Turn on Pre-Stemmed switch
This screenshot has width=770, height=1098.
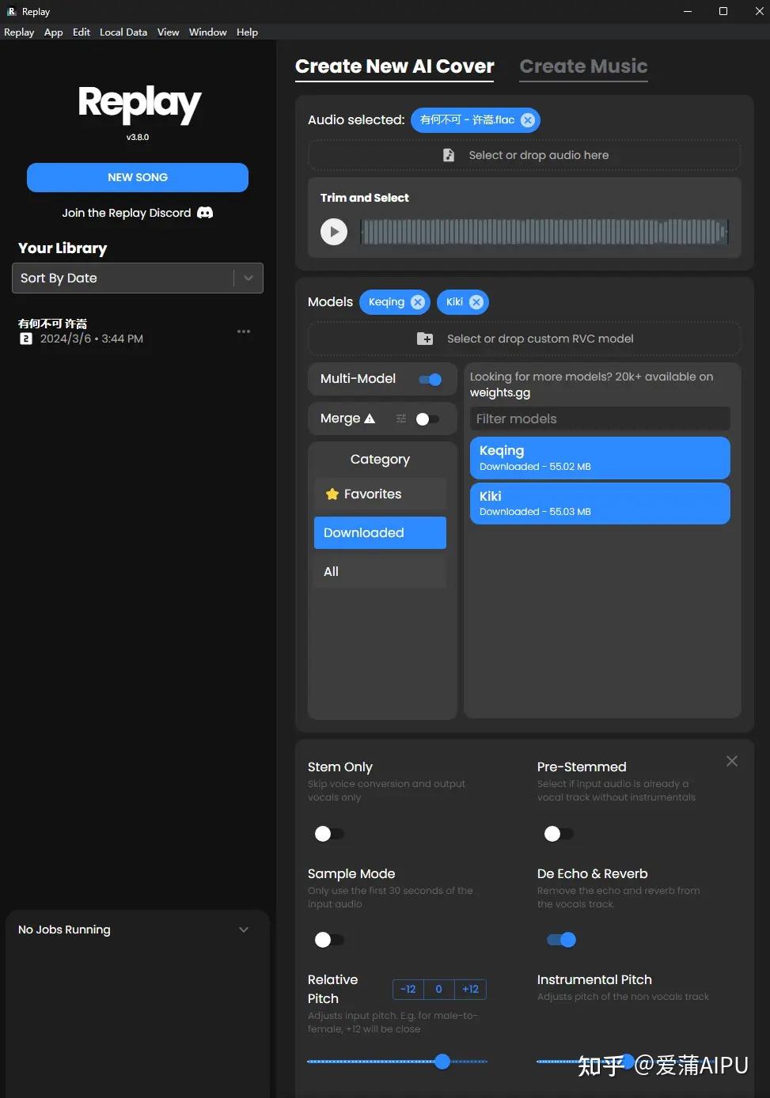pos(559,834)
